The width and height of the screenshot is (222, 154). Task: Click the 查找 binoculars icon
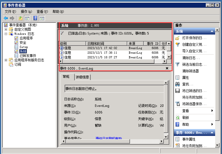coord(177,84)
